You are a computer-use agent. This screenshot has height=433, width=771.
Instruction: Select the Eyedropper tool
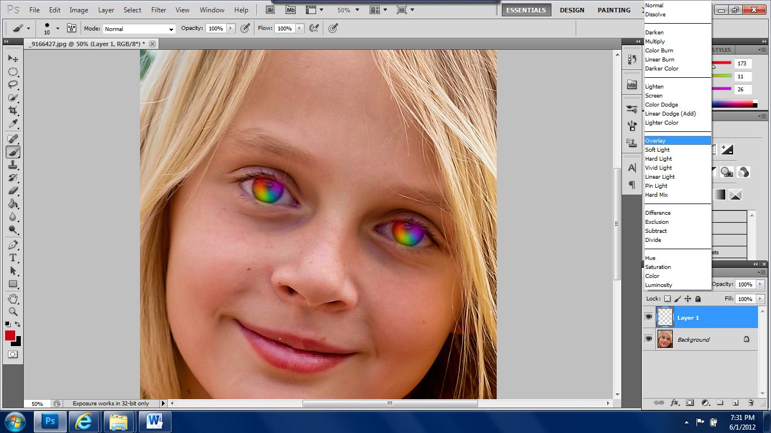13,123
